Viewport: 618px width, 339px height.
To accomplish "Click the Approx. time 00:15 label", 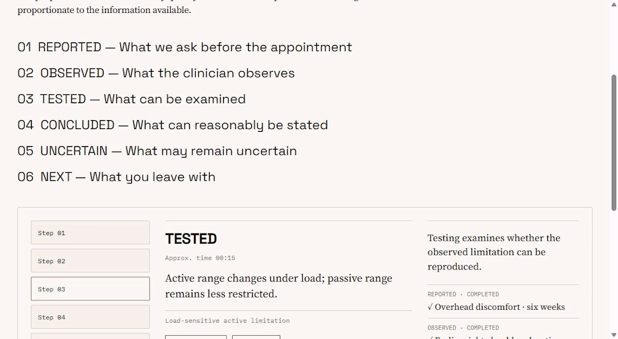I will pyautogui.click(x=200, y=258).
